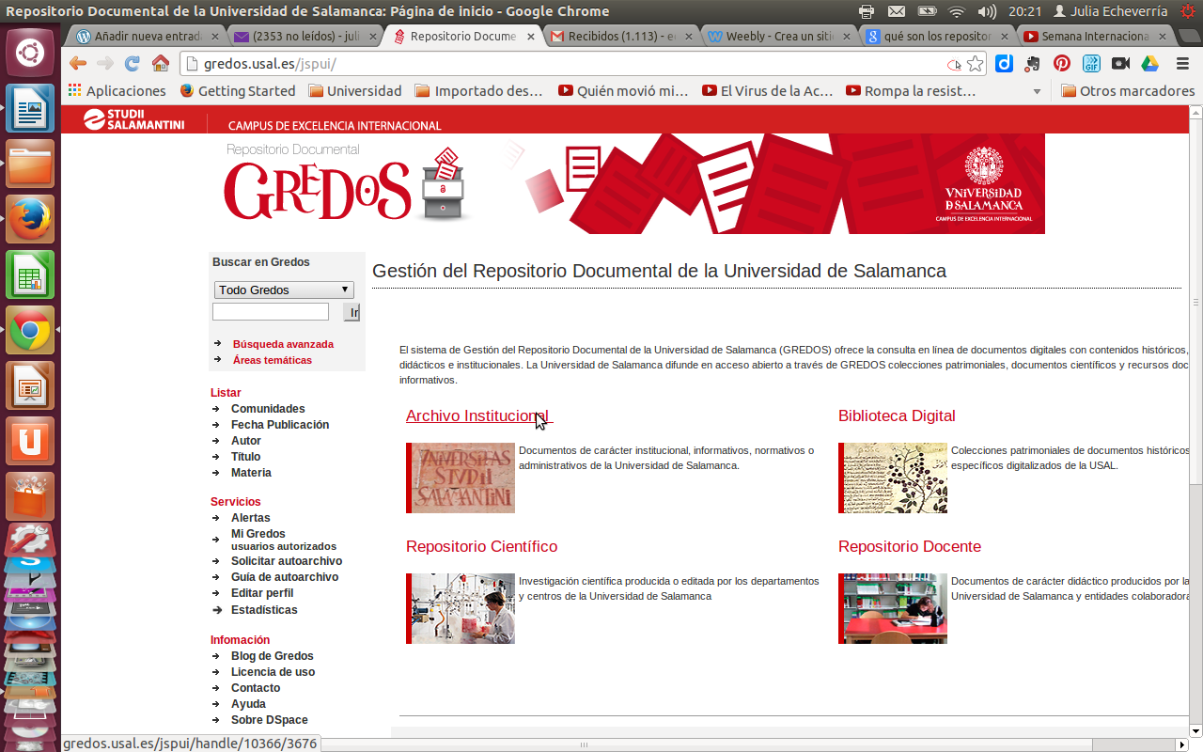Go to the browser home page icon
Image resolution: width=1203 pixels, height=752 pixels.
pos(161,64)
